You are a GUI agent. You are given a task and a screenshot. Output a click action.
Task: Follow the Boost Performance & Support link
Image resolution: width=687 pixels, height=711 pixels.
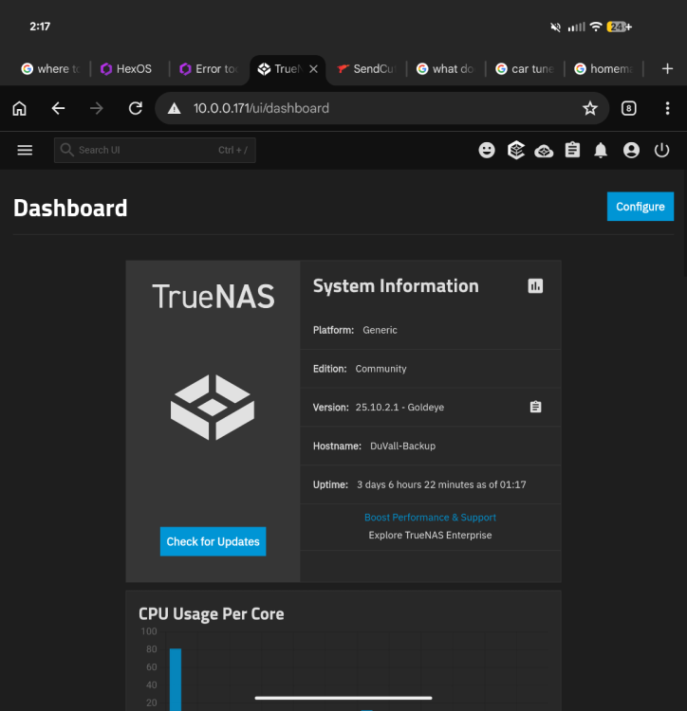tap(430, 518)
